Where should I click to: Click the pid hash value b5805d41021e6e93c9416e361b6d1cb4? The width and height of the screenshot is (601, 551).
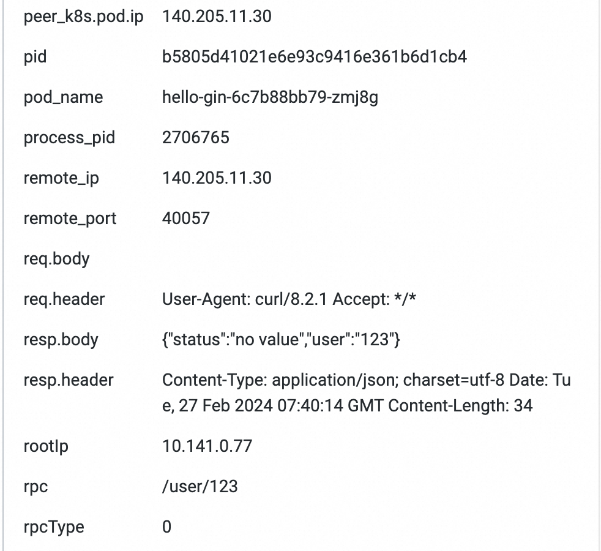315,57
